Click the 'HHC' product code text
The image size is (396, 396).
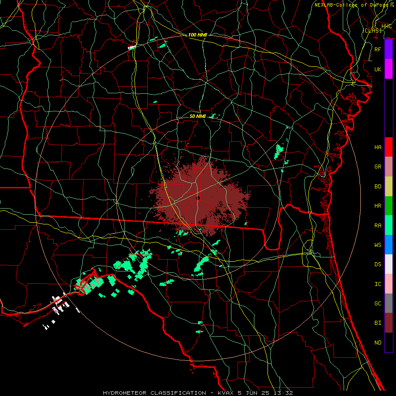coord(386,26)
